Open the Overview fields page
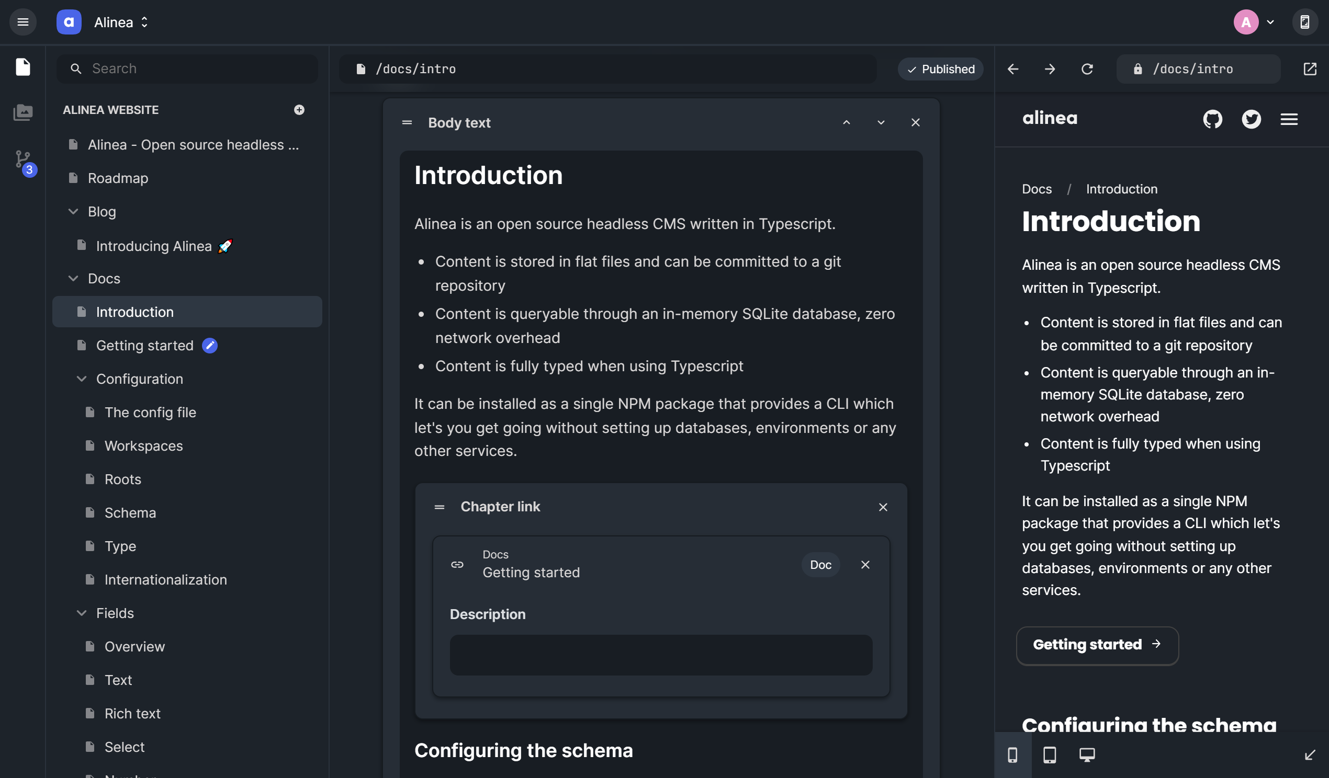Viewport: 1329px width, 778px height. pyautogui.click(x=187, y=646)
